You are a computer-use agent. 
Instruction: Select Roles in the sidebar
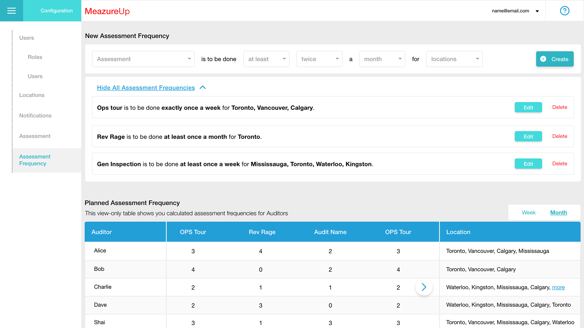[x=35, y=57]
